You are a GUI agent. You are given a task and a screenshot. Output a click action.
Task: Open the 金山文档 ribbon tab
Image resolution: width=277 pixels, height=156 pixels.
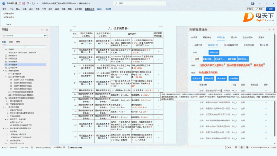coord(78,9)
